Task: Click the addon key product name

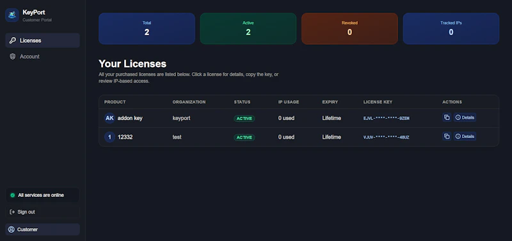Action: point(130,118)
